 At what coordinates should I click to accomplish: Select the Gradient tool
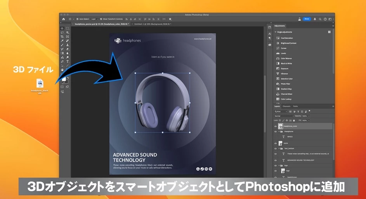click(62, 53)
